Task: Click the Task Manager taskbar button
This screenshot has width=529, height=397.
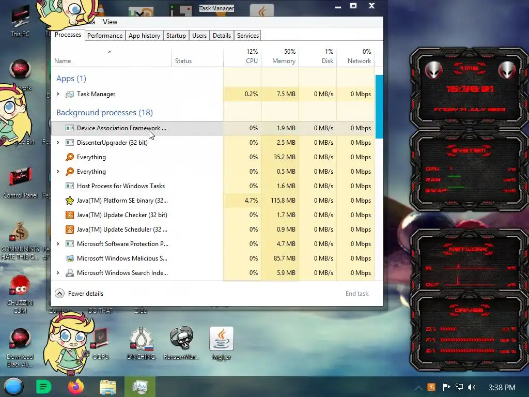Action: tap(140, 387)
